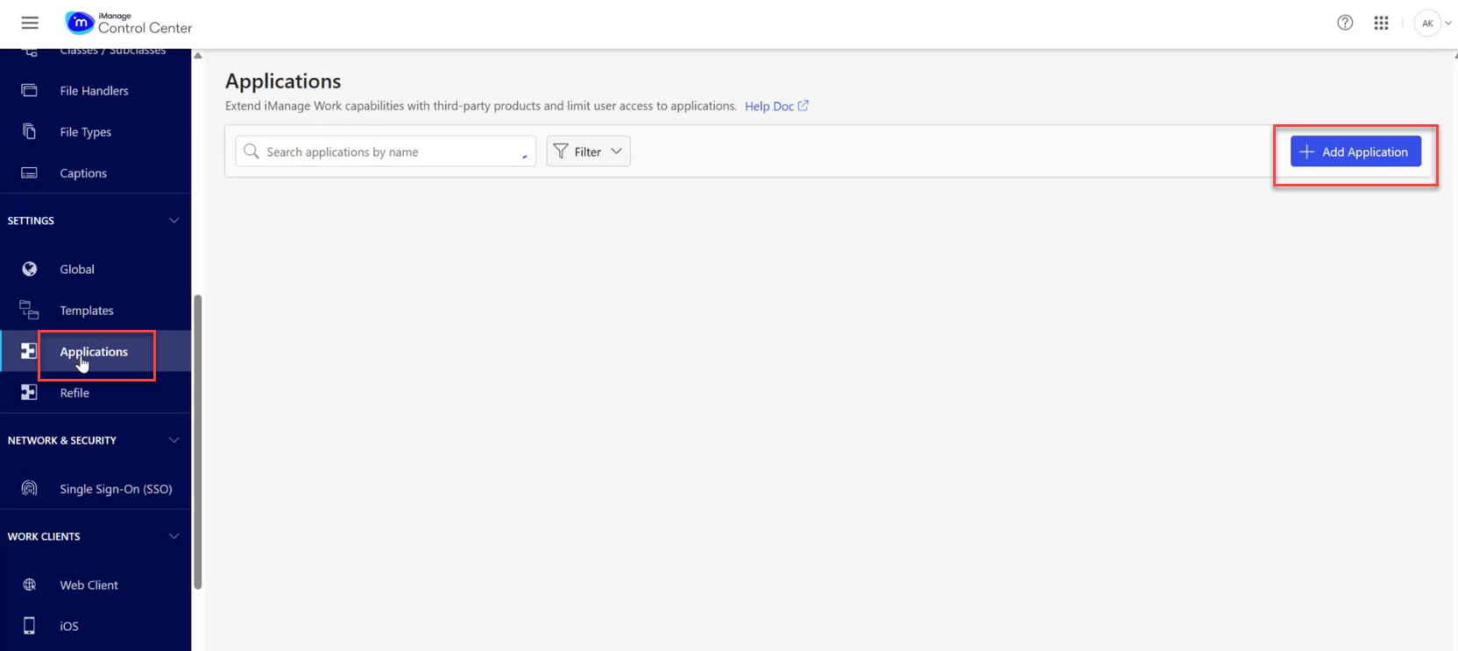Open the apps grid launcher icon
1458x651 pixels.
click(x=1381, y=23)
